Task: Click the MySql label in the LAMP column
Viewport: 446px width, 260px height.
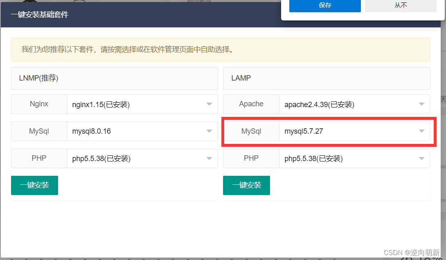Action: (251, 131)
